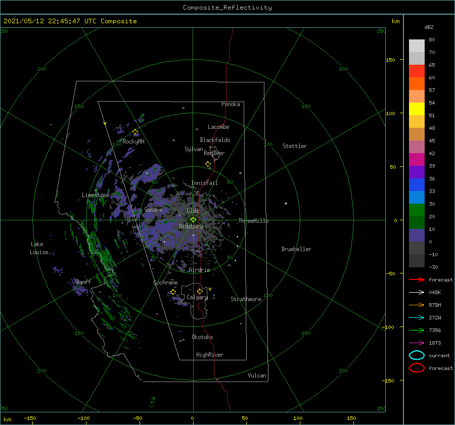
Task: Click the Banff label
Action: coord(83,281)
